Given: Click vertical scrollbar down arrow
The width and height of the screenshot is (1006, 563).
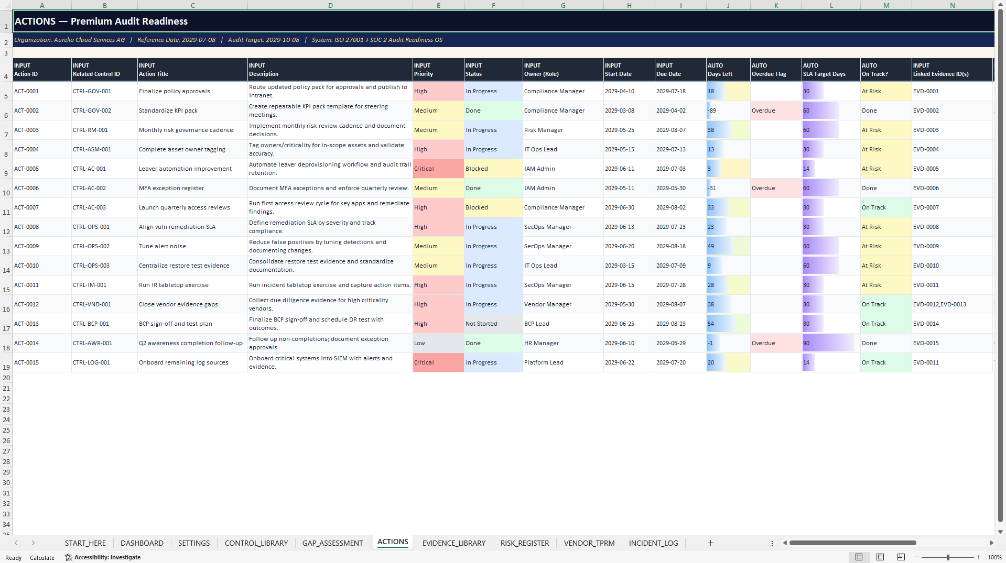Looking at the screenshot, I should pos(1000,532).
